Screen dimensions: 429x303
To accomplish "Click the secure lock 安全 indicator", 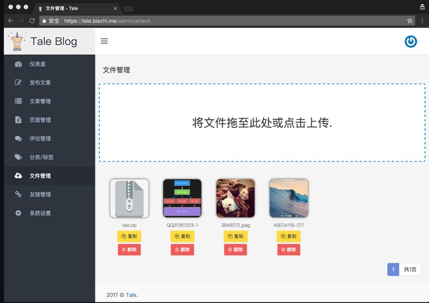I will 51,21.
